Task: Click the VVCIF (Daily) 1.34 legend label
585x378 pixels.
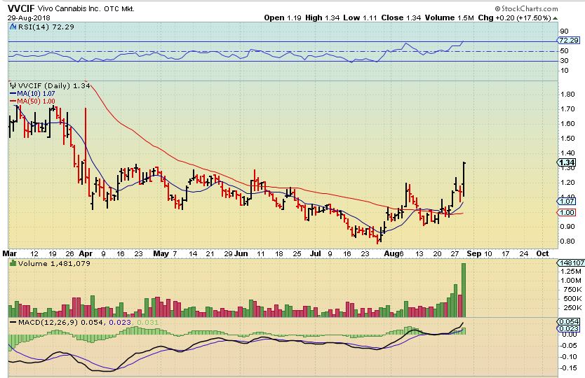Action: click(x=54, y=85)
